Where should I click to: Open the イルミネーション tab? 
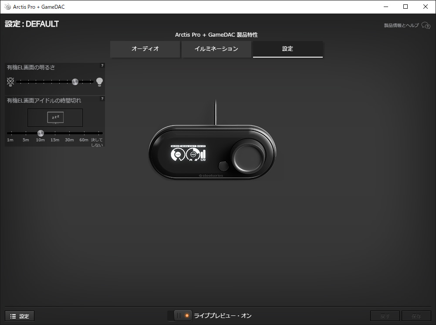point(216,49)
